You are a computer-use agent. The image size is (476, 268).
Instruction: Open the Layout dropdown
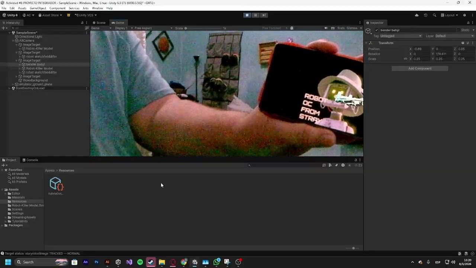pos(450,15)
